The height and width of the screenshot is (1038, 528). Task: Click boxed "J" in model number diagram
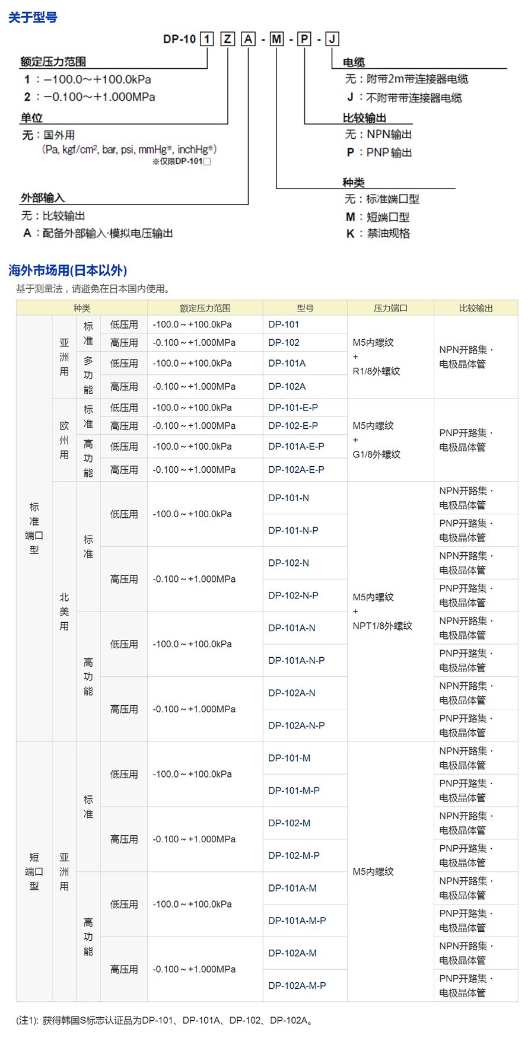click(x=332, y=39)
